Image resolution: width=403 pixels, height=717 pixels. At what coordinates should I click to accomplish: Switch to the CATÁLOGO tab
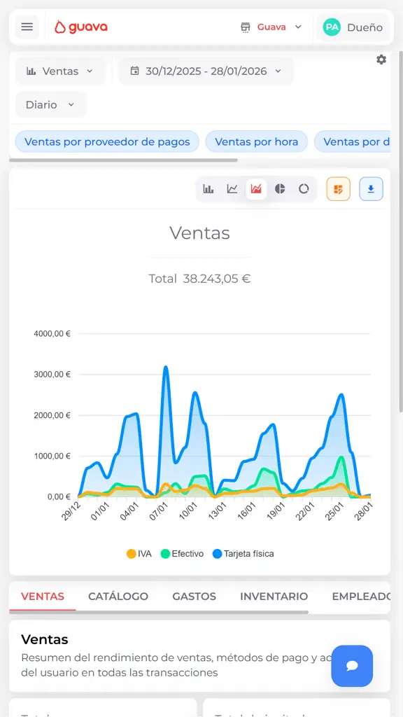tap(118, 597)
